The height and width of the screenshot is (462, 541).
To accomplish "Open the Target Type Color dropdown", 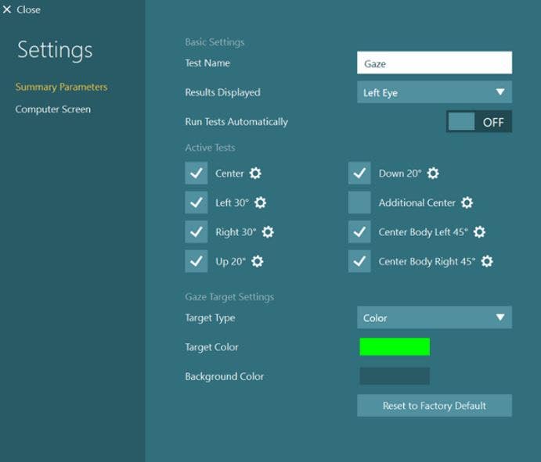I will 435,317.
